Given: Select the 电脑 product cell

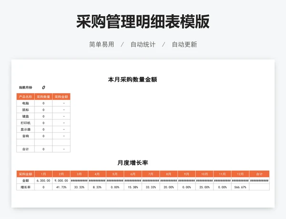Looking at the screenshot, I should pyautogui.click(x=26, y=103).
